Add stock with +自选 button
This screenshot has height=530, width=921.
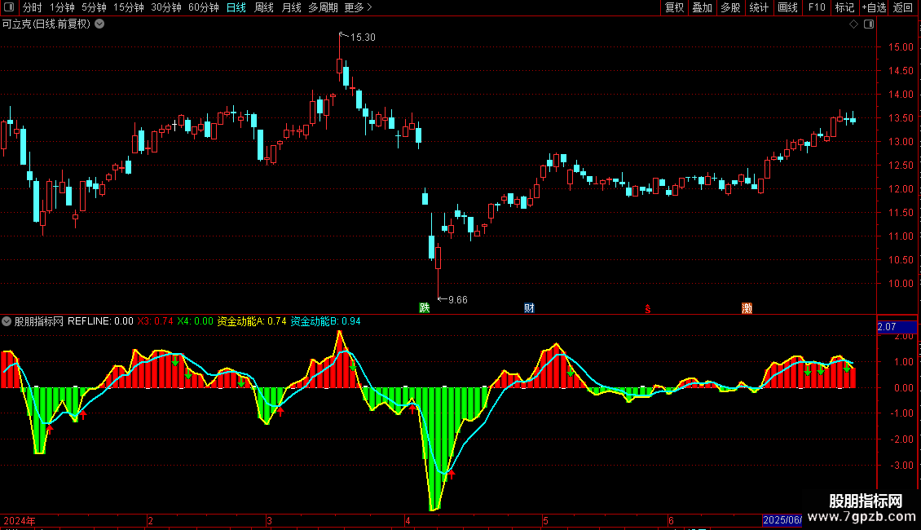874,7
